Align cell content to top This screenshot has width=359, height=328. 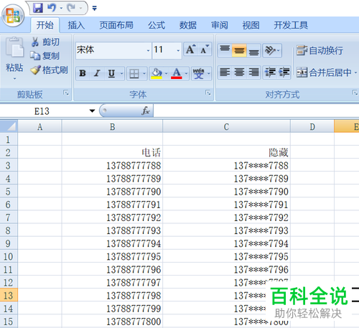tap(225, 50)
